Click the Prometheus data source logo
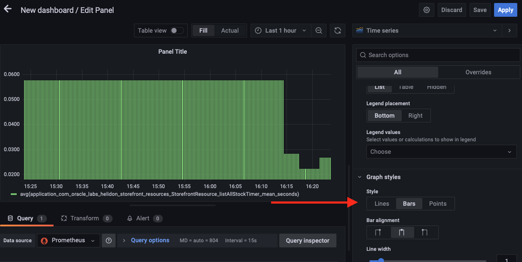Screen dimensions: 522x262 click(x=44, y=241)
